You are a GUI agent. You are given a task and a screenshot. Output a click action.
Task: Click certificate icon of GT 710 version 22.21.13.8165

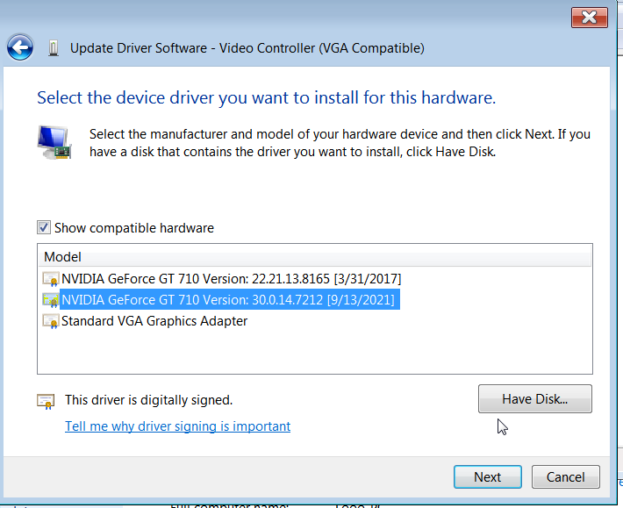pyautogui.click(x=51, y=279)
